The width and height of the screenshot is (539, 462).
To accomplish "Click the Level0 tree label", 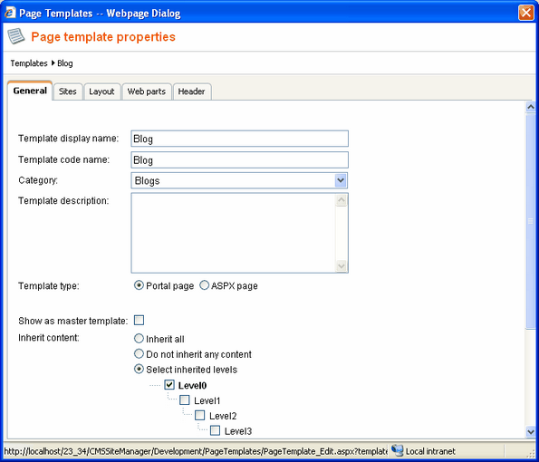I will [x=192, y=385].
